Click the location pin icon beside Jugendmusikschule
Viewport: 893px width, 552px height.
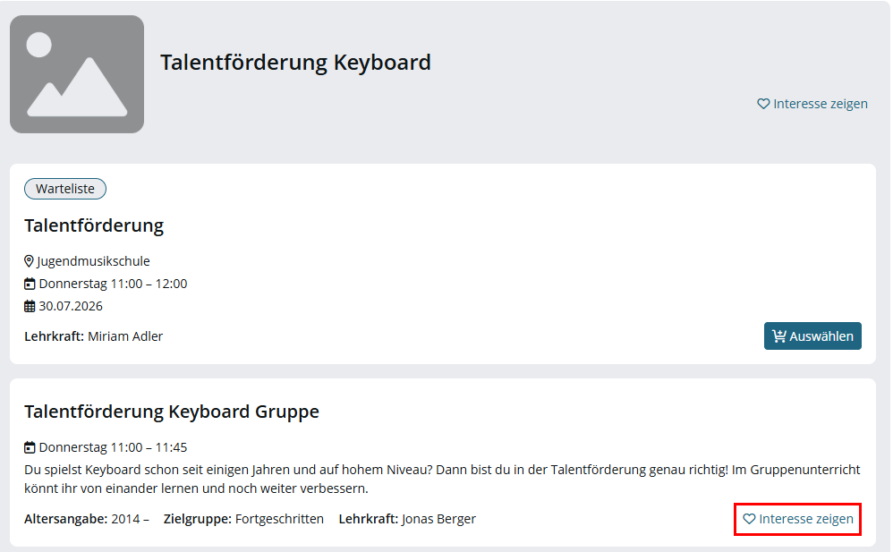[29, 261]
